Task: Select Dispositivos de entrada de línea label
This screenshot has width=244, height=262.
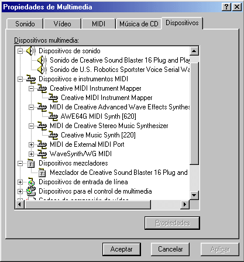Action: point(83,182)
